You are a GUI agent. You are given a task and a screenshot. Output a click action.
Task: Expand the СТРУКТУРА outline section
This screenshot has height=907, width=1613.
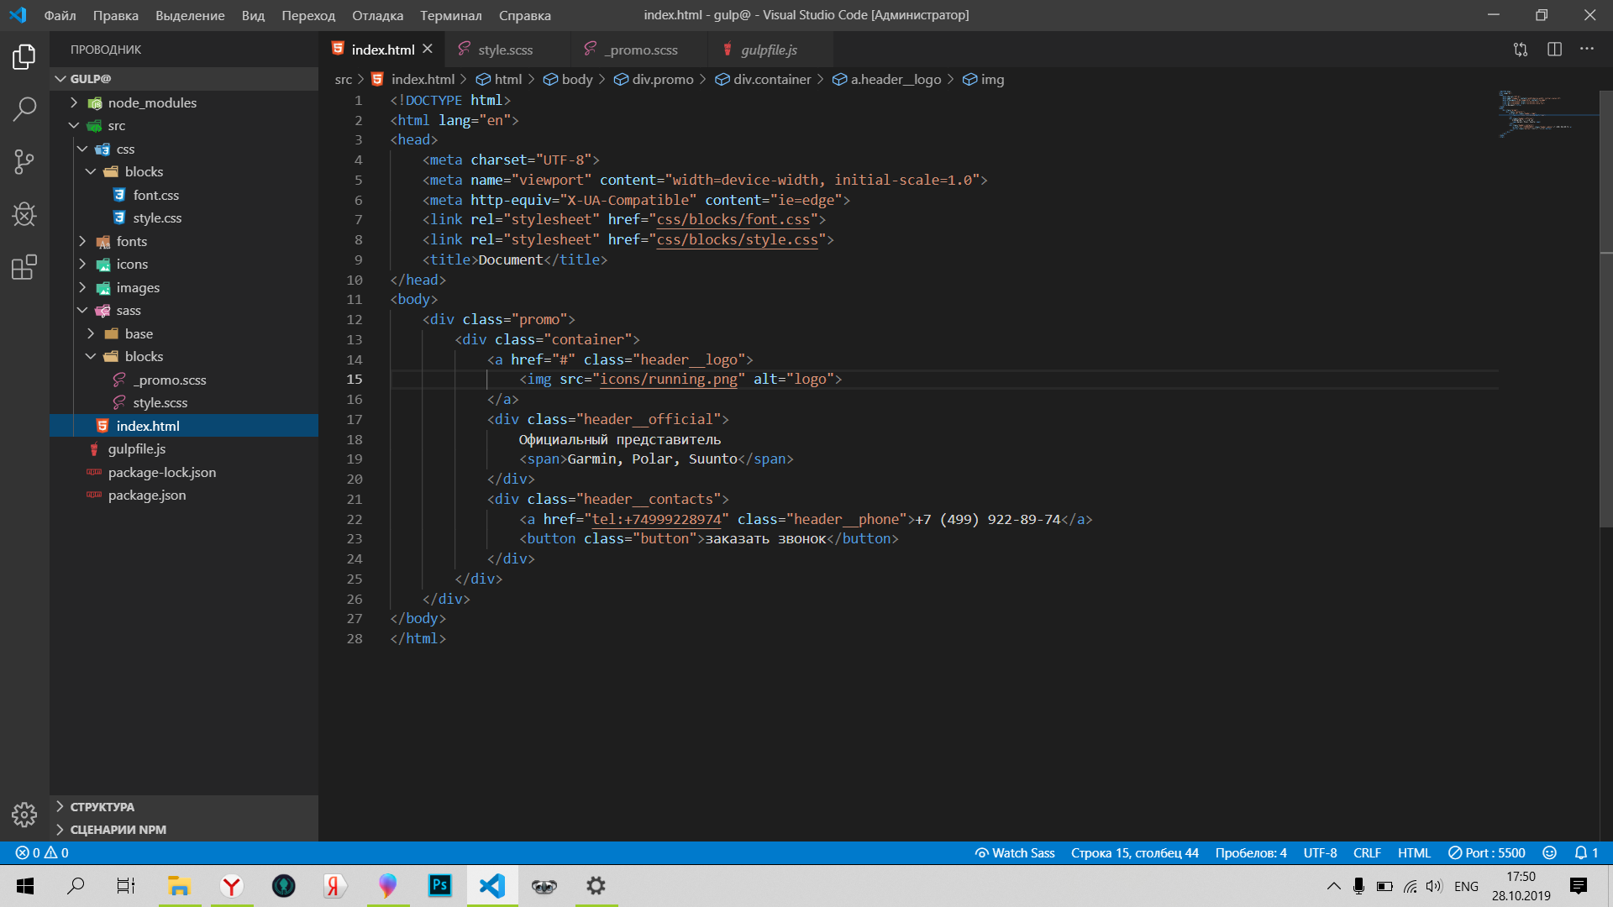tap(184, 806)
